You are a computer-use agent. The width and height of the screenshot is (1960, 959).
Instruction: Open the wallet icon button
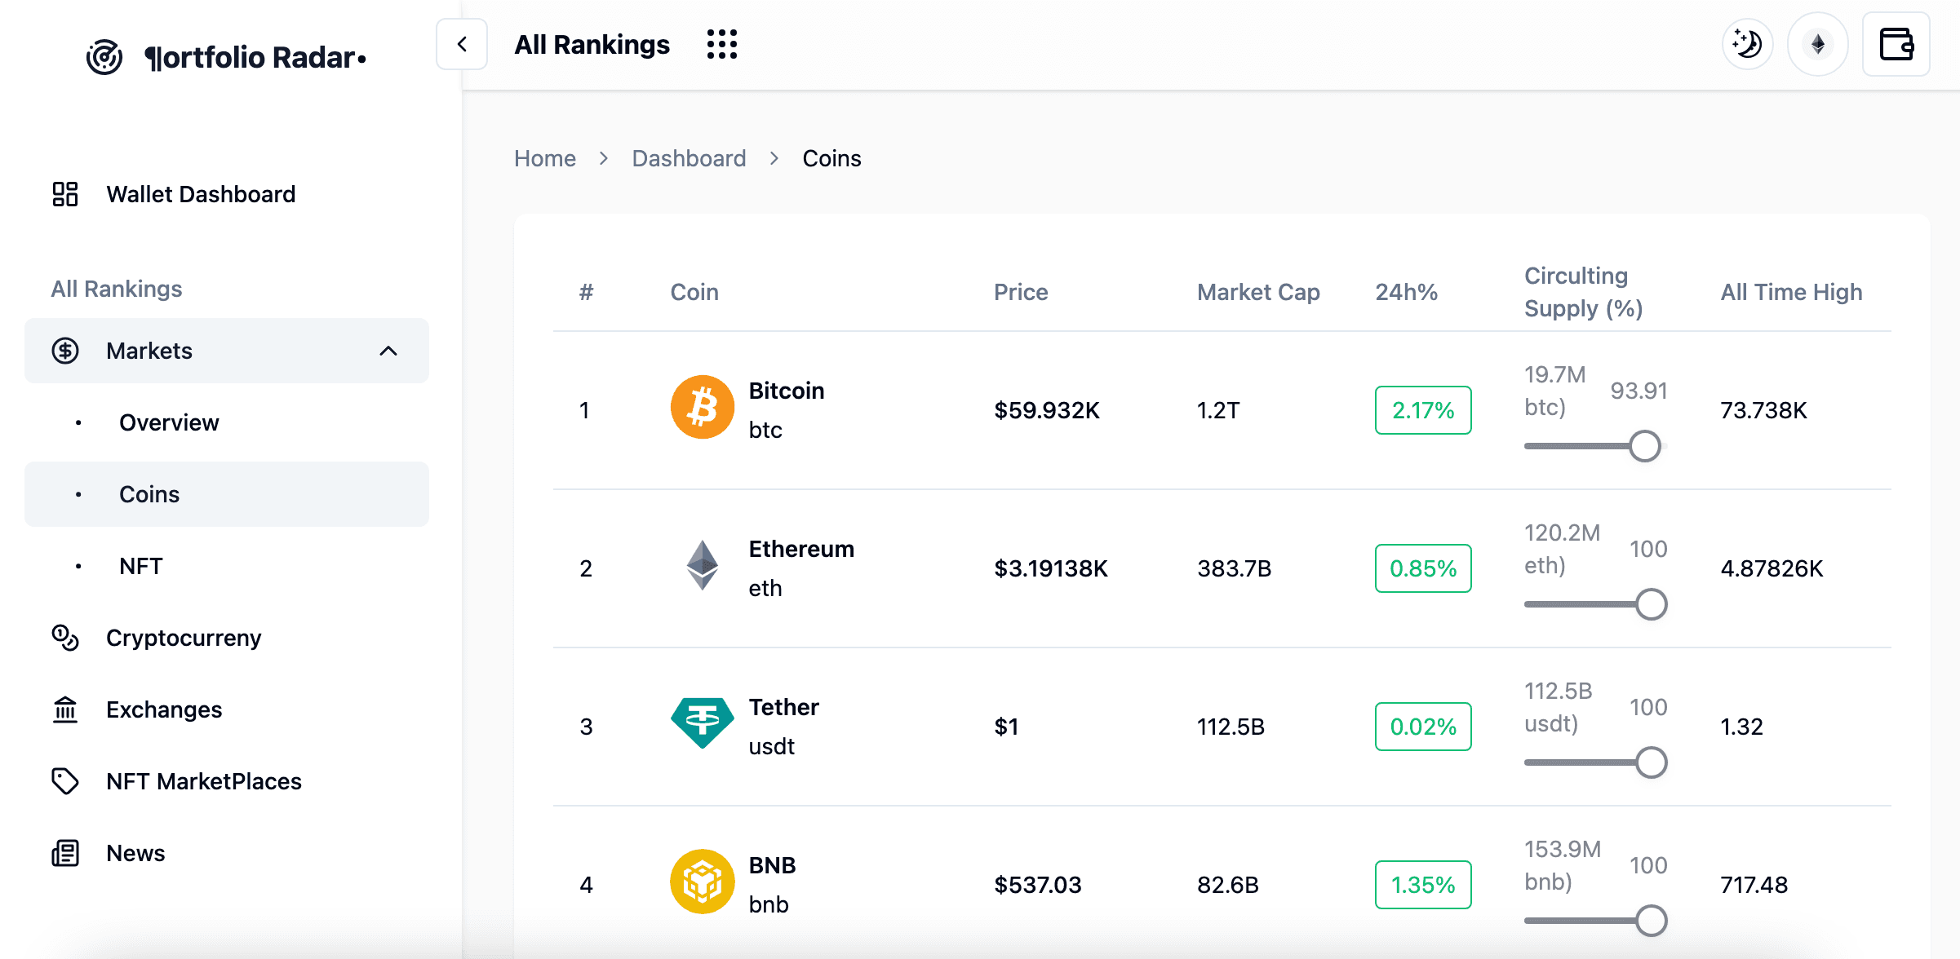(1896, 44)
